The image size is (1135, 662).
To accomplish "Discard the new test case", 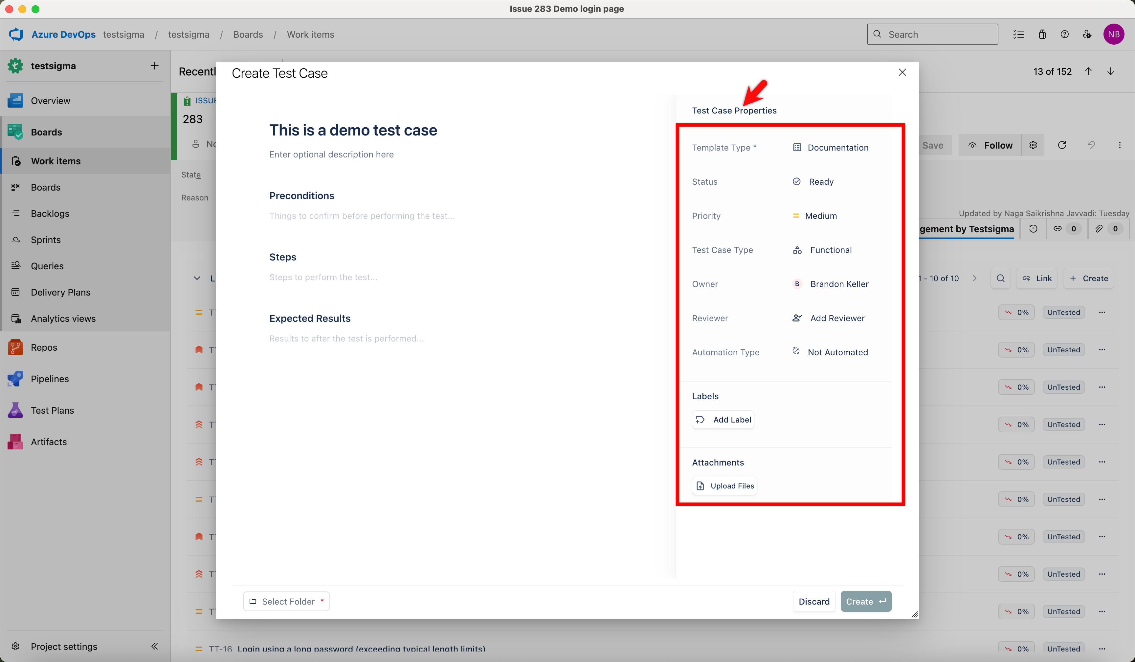I will (814, 601).
